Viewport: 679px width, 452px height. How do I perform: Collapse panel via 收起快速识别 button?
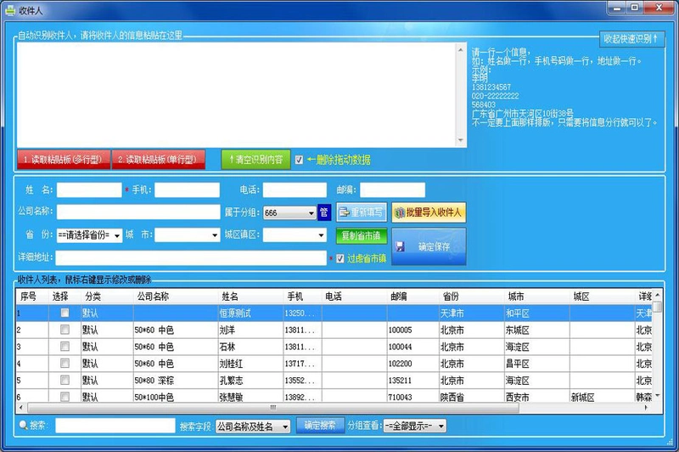coord(631,39)
